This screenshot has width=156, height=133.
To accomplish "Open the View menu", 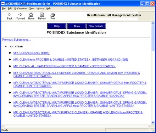I will point(32,9).
